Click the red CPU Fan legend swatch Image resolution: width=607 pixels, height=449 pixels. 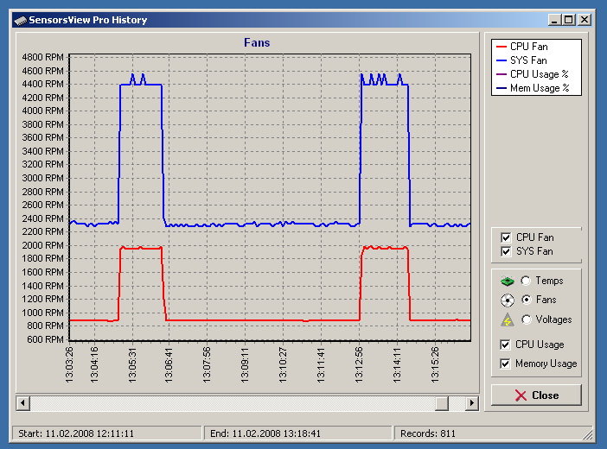coord(502,47)
